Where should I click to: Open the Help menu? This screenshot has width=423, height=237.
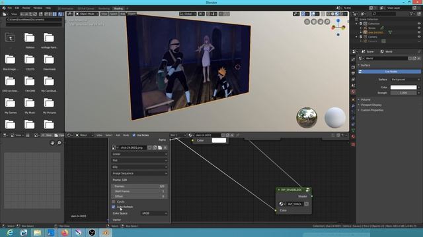click(48, 8)
